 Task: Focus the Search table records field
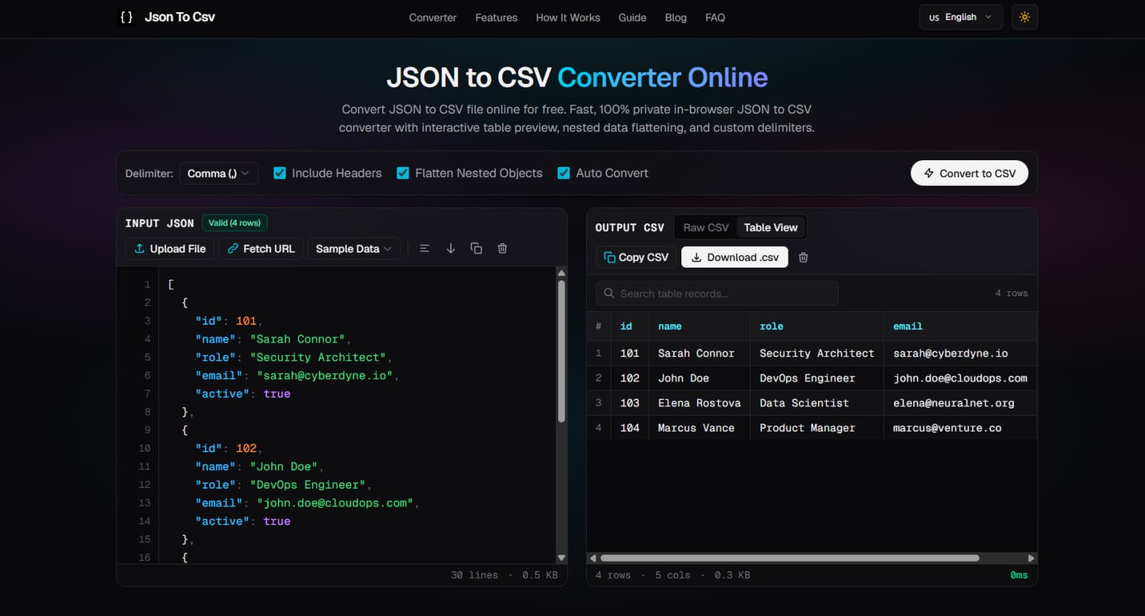717,293
